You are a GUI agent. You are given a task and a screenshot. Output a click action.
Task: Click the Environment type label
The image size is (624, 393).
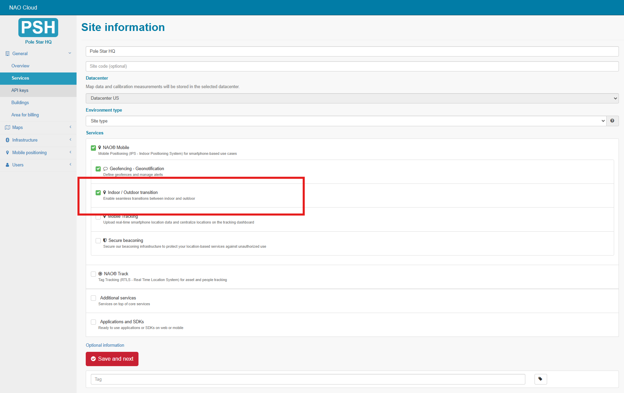(104, 110)
